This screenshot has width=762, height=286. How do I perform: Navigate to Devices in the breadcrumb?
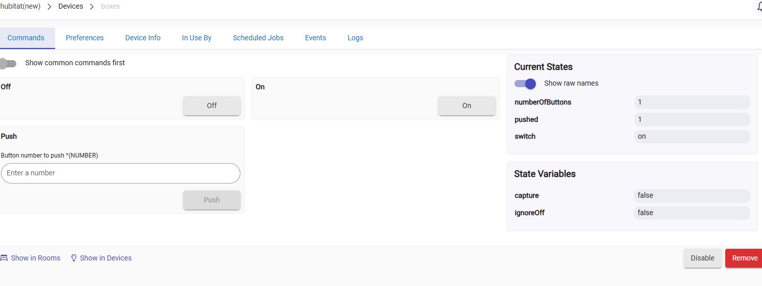point(70,7)
